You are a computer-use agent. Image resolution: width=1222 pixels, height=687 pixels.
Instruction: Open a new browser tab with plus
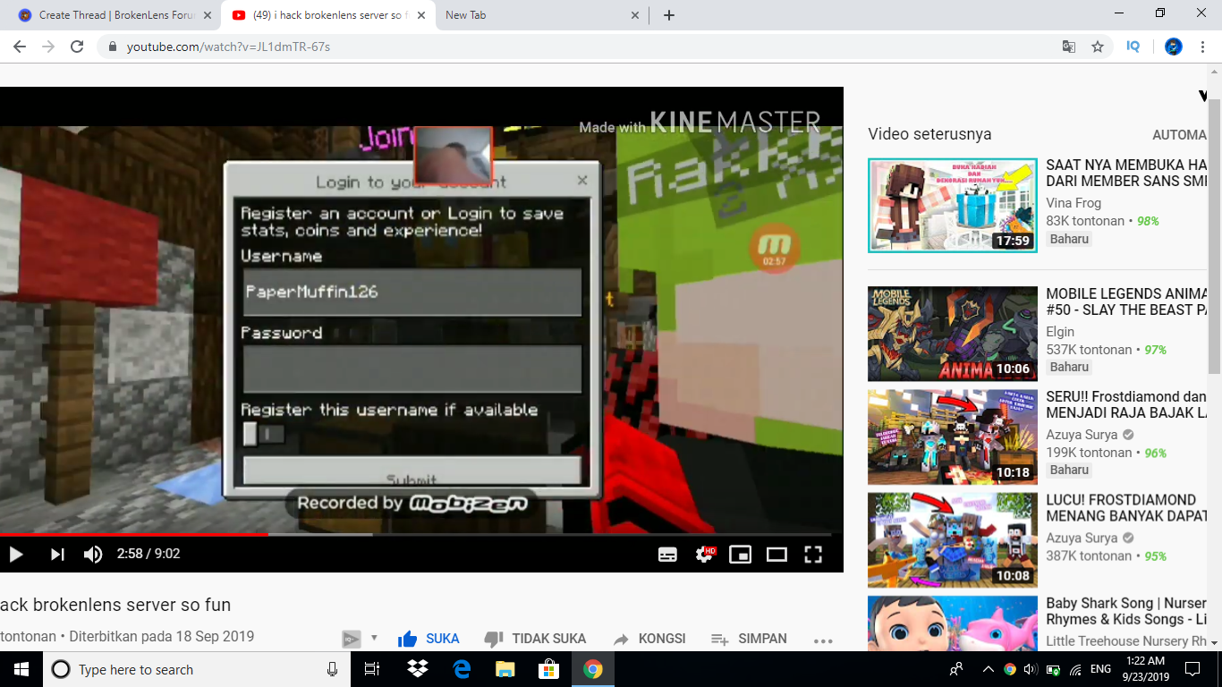(669, 15)
